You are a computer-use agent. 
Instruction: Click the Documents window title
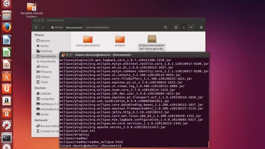point(55,20)
